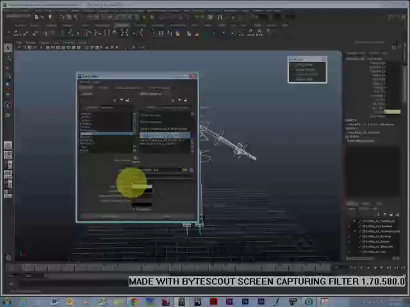This screenshot has height=307, width=410.
Task: Switch to the four-view layout icon
Action: point(8,155)
